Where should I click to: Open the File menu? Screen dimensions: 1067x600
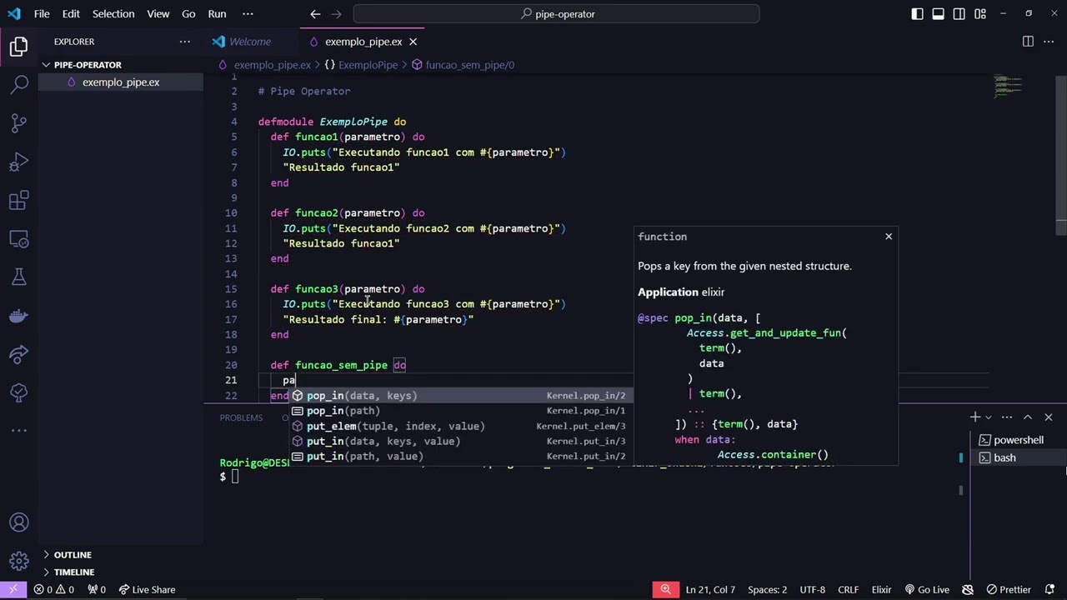point(42,13)
